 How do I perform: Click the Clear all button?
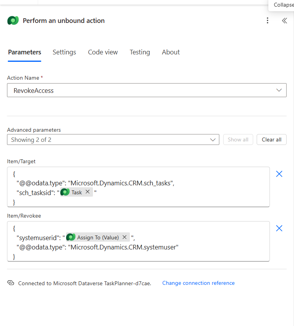(271, 139)
